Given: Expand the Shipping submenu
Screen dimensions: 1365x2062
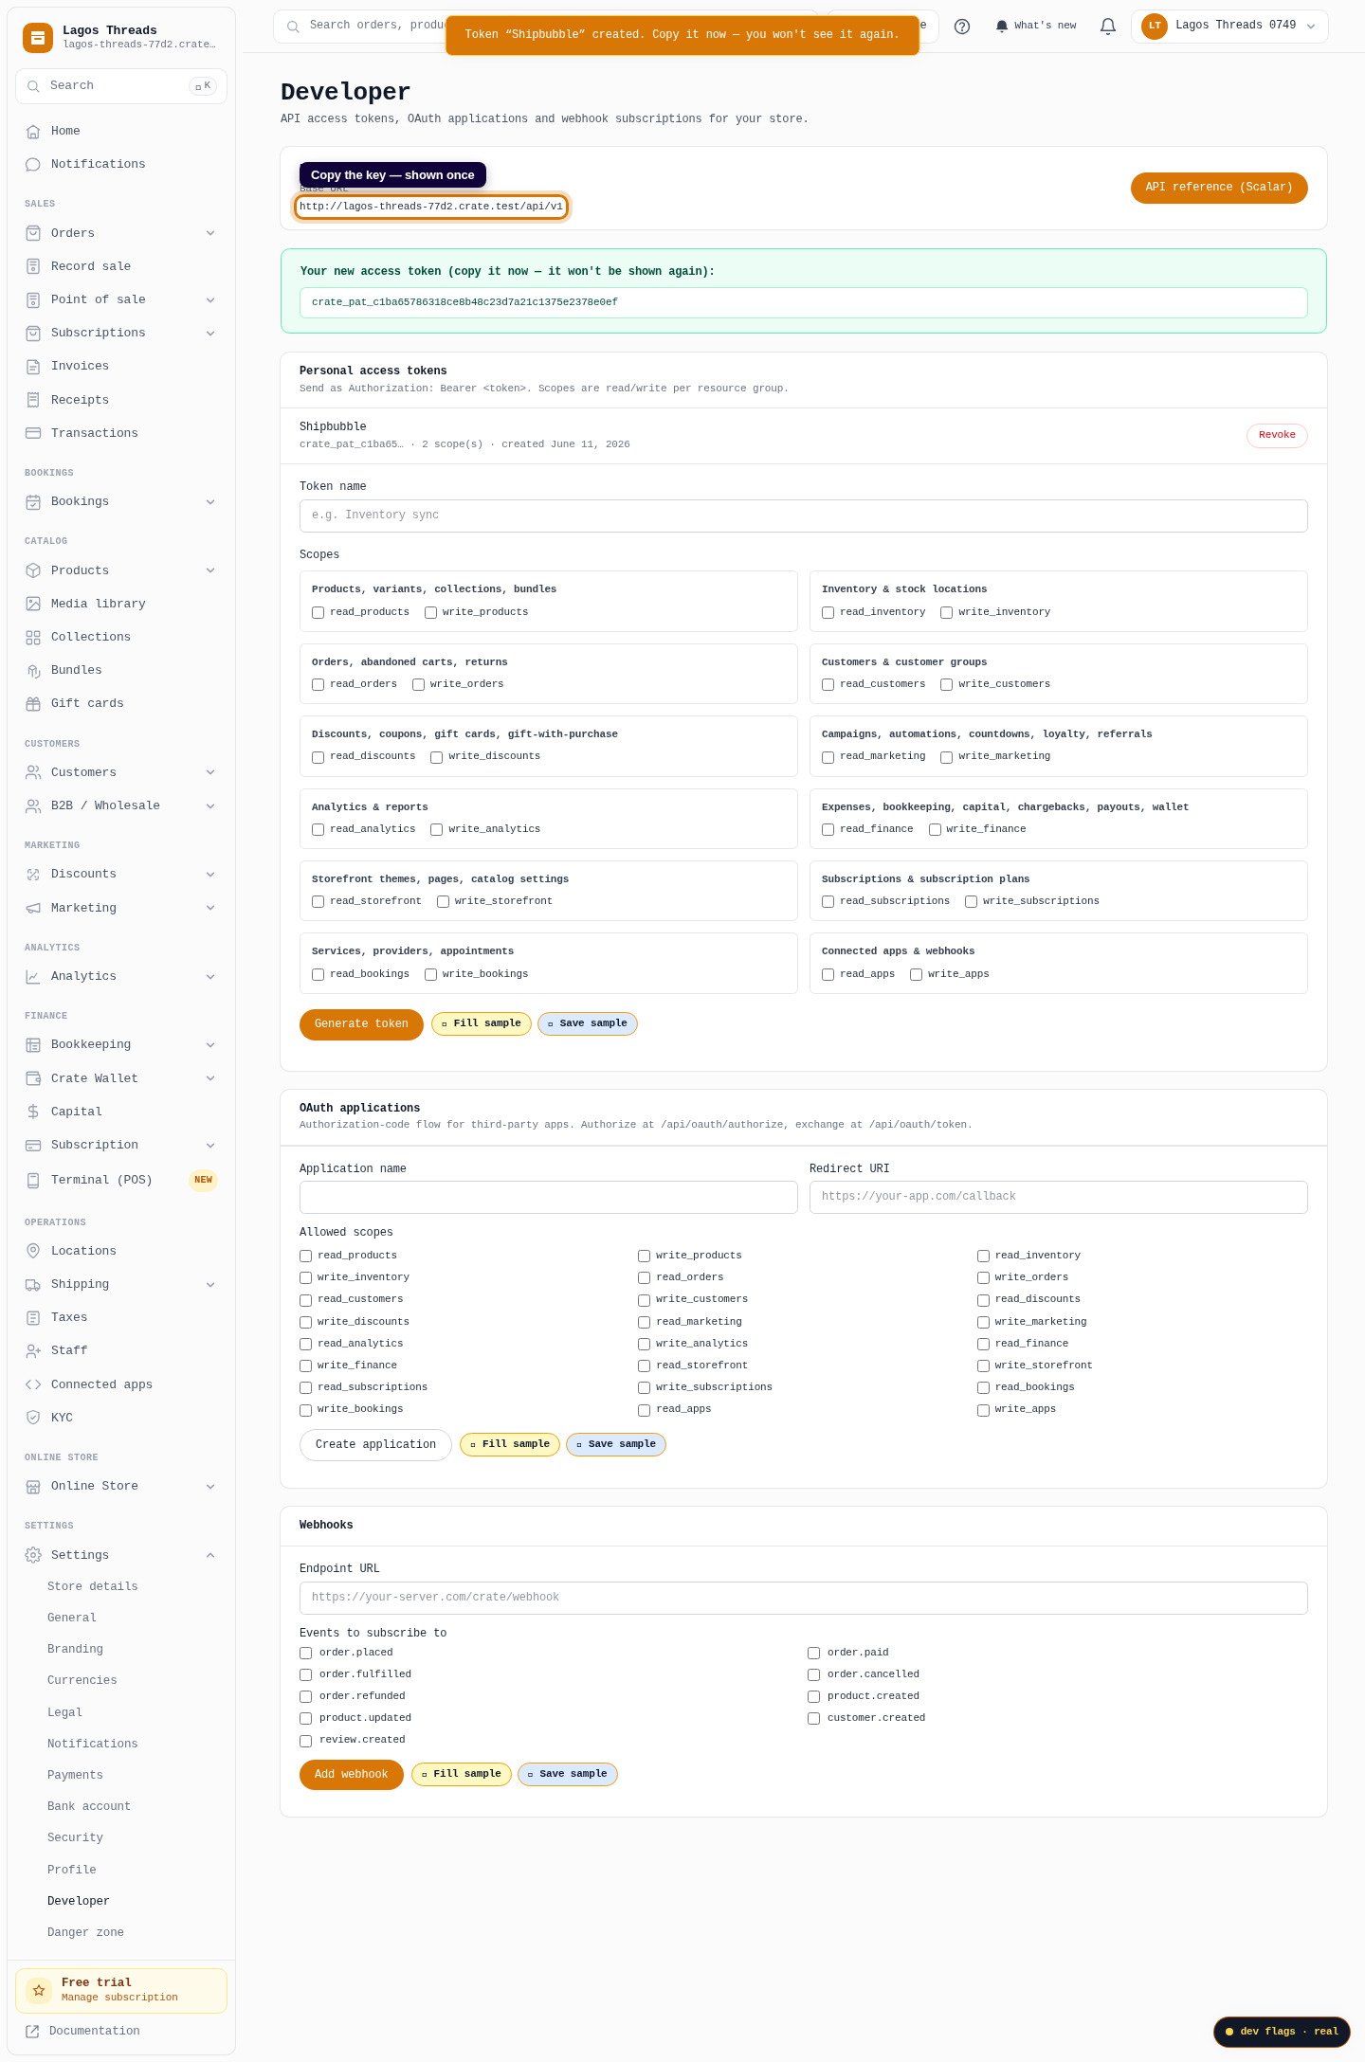Looking at the screenshot, I should (x=210, y=1285).
